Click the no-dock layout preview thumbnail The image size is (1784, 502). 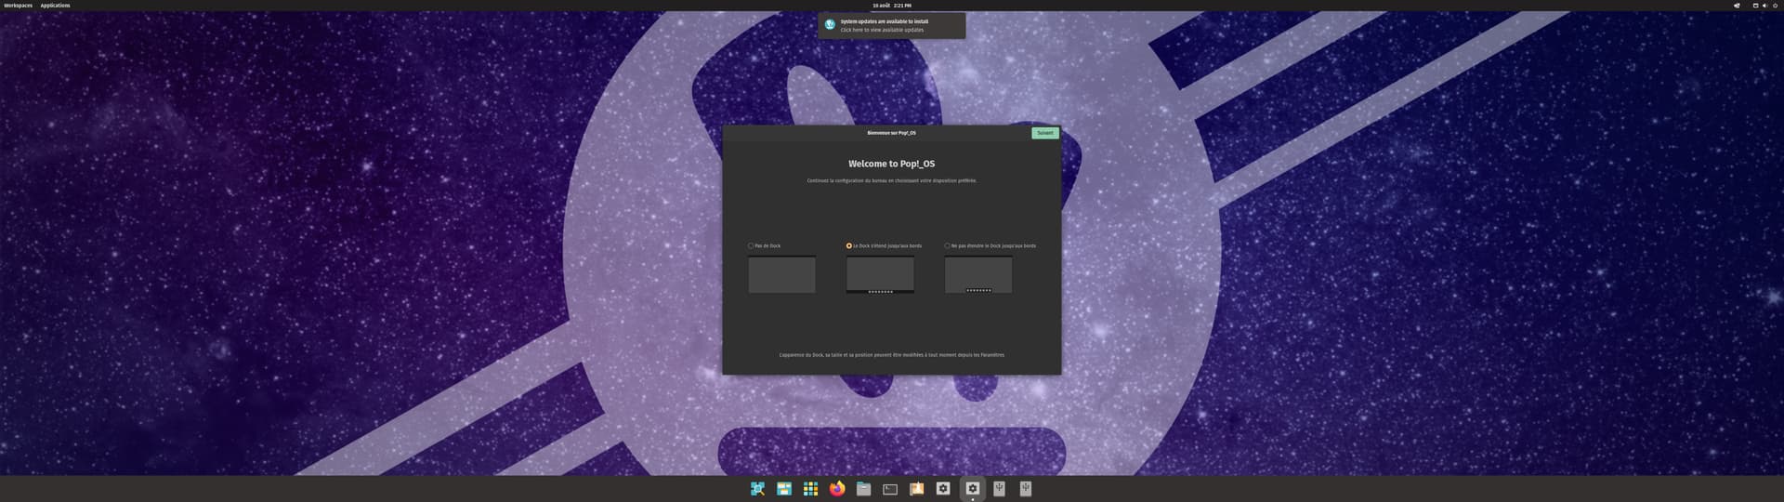click(x=781, y=275)
